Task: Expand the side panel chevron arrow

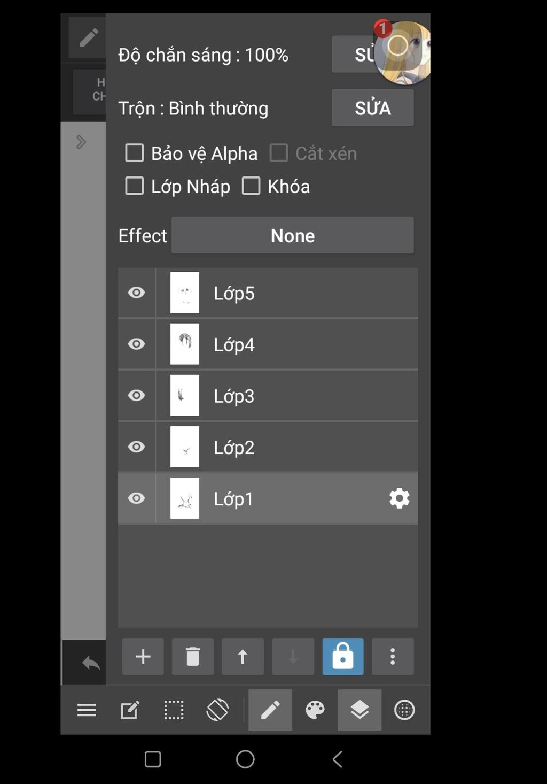Action: pos(81,142)
